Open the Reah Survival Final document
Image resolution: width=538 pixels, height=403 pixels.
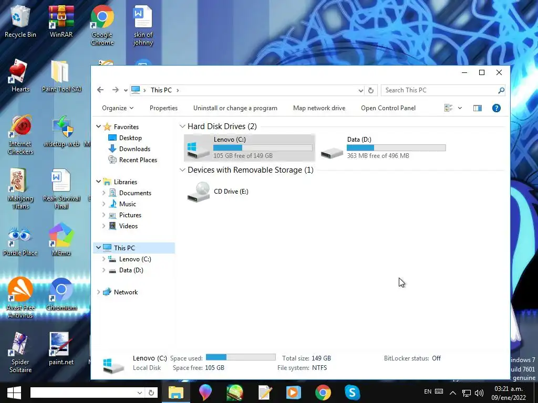pos(61,189)
